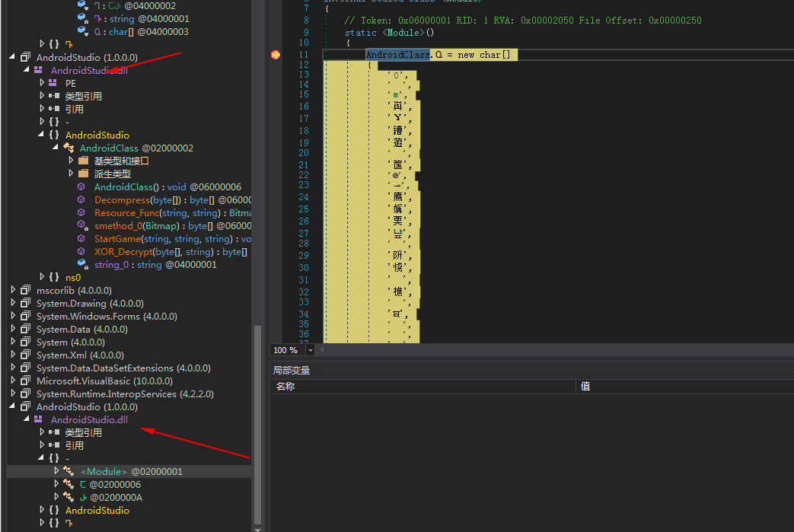Click the AndroidClass class icon
794x532 pixels.
tap(69, 148)
